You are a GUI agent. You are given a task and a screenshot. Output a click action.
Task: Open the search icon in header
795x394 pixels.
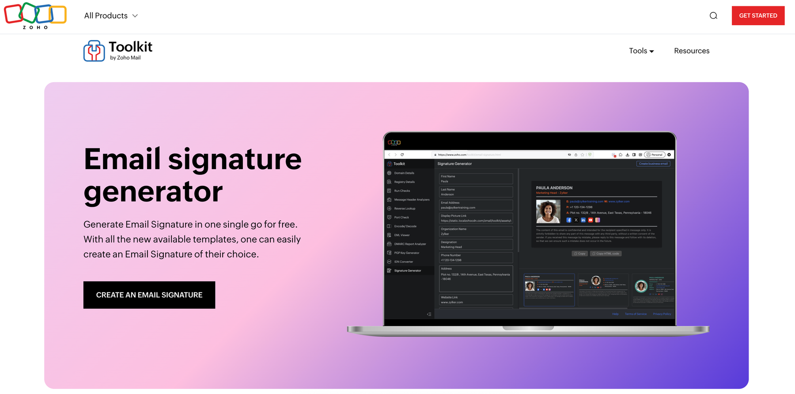pos(713,16)
